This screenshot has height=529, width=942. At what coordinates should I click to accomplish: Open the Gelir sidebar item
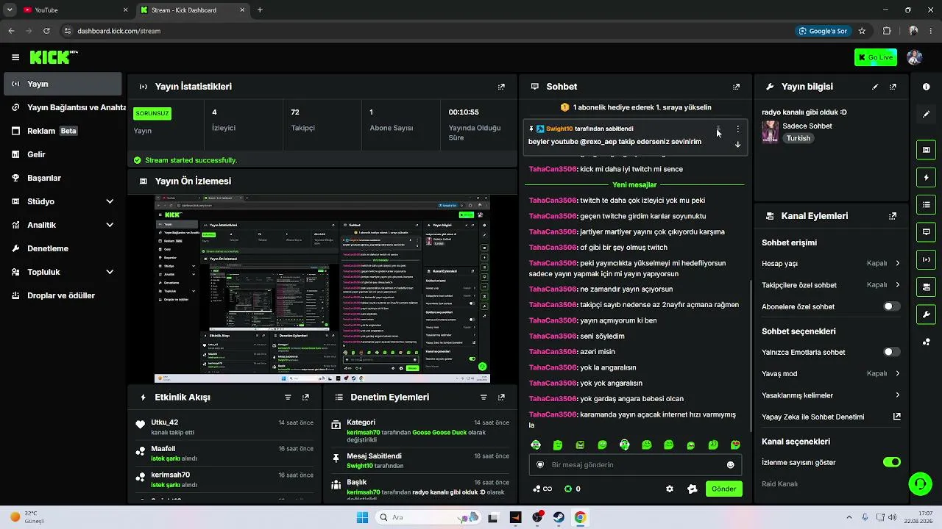tap(63, 154)
